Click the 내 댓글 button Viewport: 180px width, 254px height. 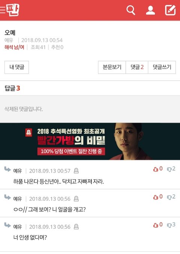tap(16, 67)
